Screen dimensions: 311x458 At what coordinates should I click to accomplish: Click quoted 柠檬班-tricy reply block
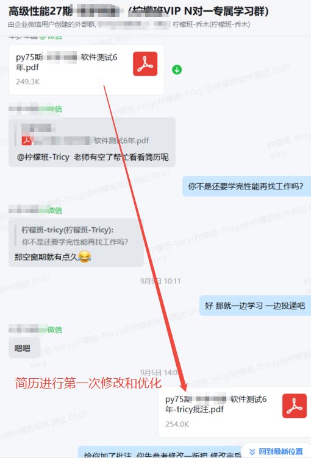pyautogui.click(x=75, y=236)
